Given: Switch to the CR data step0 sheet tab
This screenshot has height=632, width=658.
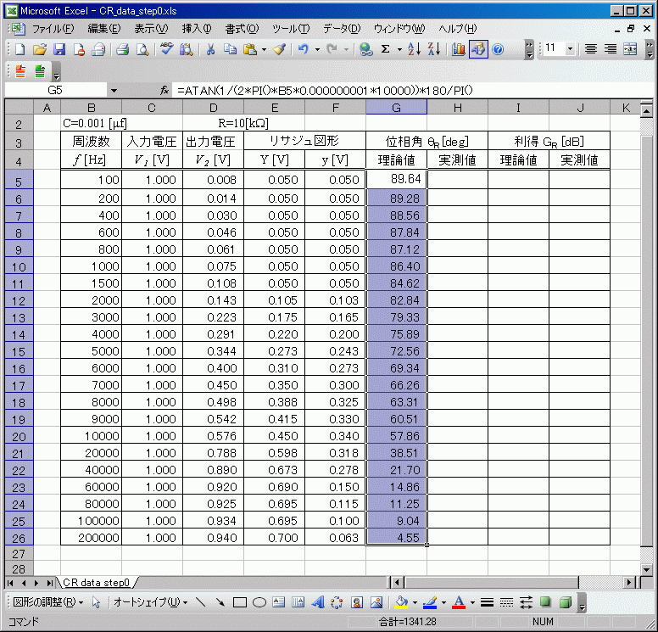Looking at the screenshot, I should [96, 583].
